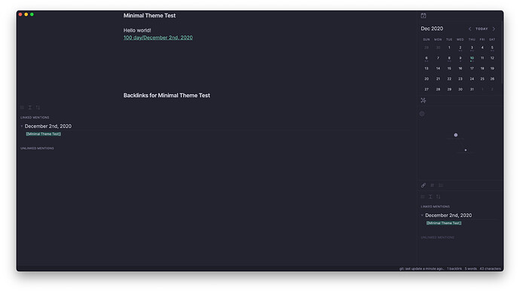Change sort order icon in left sidebar backlinks
Image resolution: width=520 pixels, height=293 pixels.
(x=38, y=108)
